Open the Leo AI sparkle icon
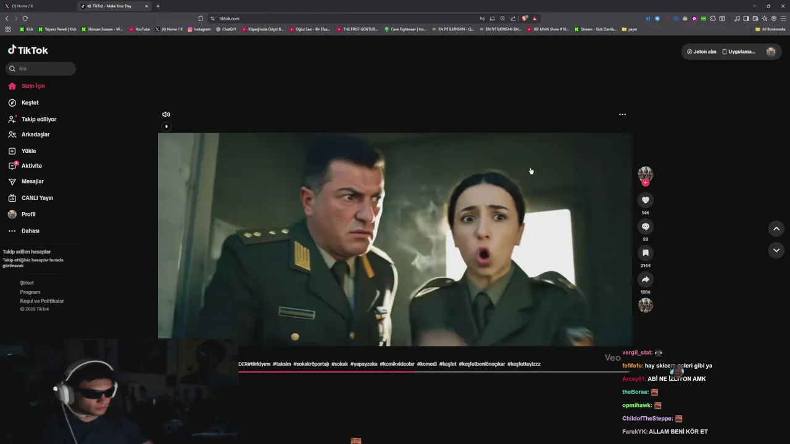The width and height of the screenshot is (790, 444). (x=765, y=18)
